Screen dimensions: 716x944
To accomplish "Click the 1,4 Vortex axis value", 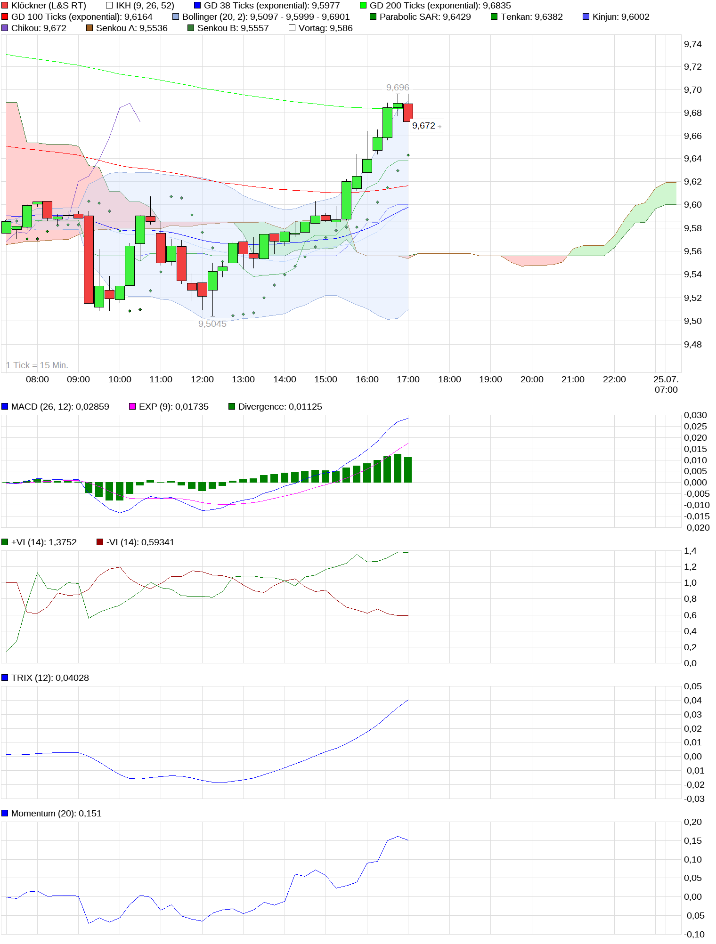I will pyautogui.click(x=691, y=551).
